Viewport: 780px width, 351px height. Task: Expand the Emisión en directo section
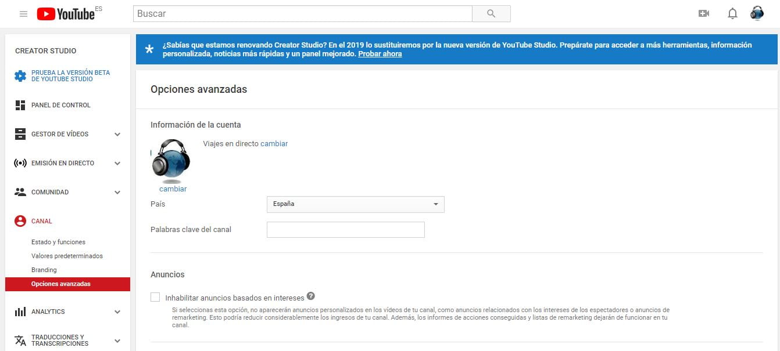117,163
